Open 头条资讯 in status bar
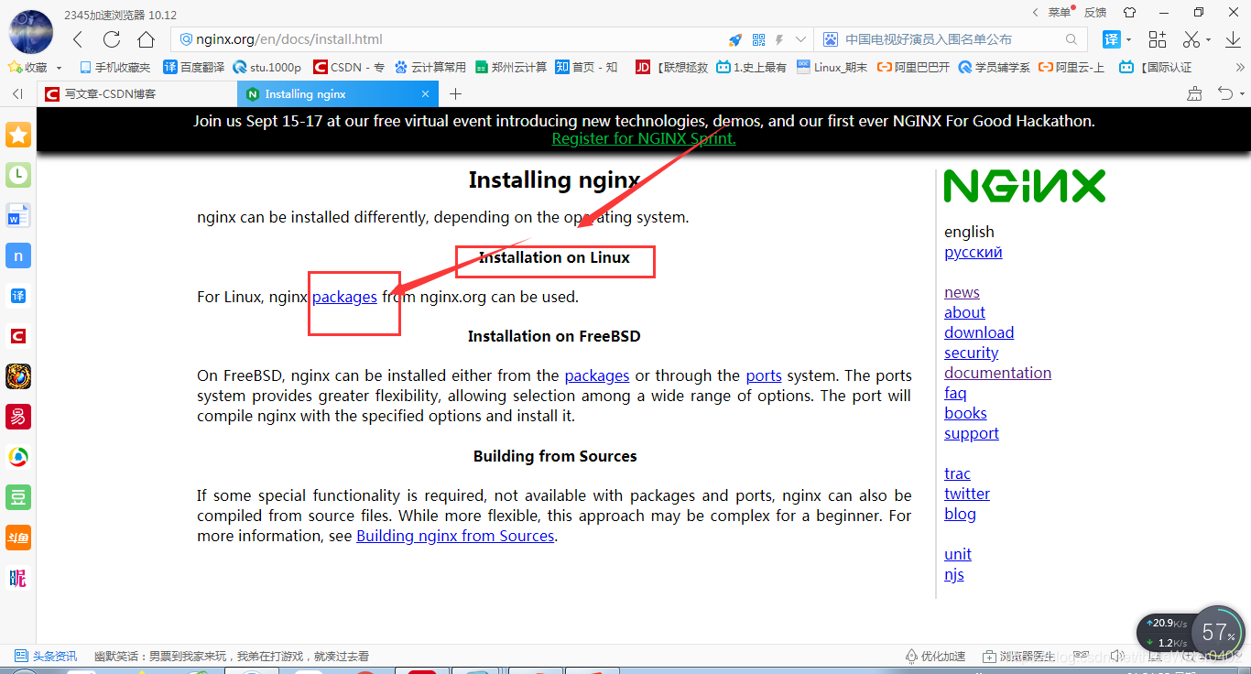 46,657
